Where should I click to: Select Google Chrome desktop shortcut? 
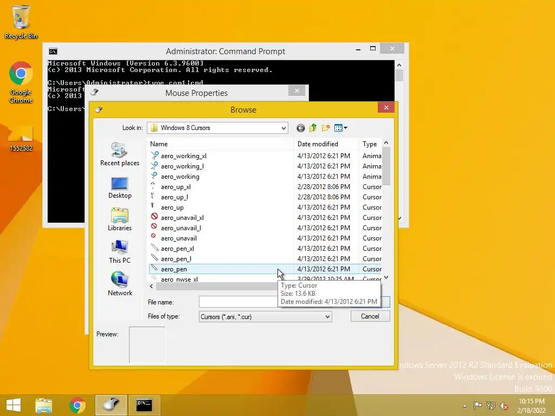21,82
